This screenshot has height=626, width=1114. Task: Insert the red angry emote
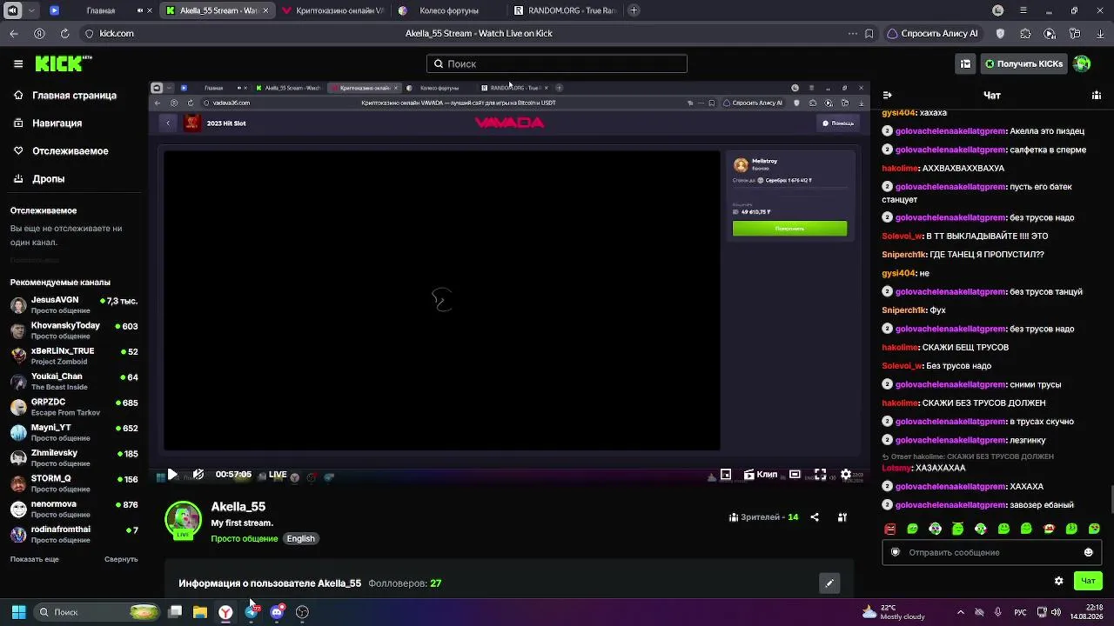pyautogui.click(x=889, y=529)
